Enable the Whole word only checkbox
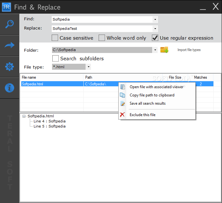Viewport: 222px width, 203px height. pyautogui.click(x=102, y=38)
